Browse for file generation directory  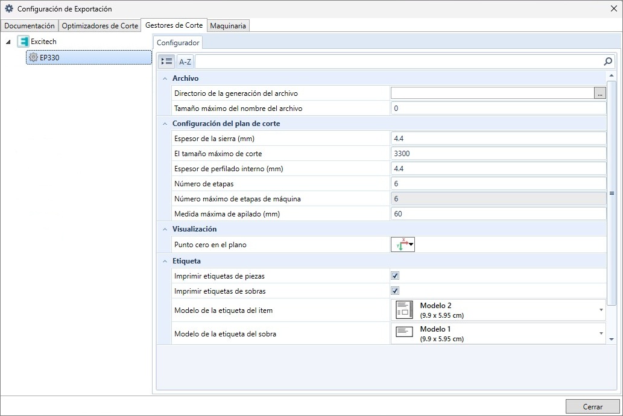pyautogui.click(x=600, y=93)
